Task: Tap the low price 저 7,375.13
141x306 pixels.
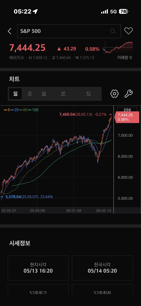Action: click(85, 58)
